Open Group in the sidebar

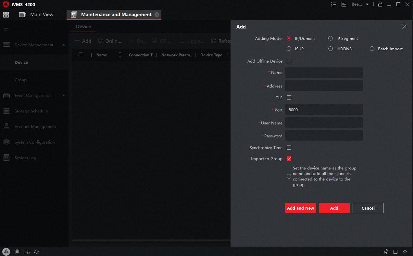[20, 80]
